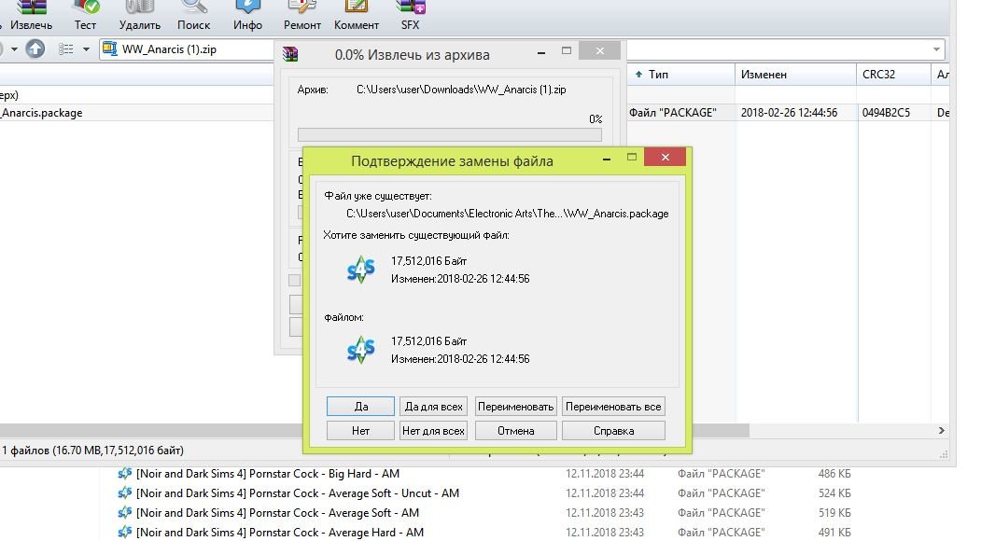This screenshot has height=541, width=995.
Task: Click package icon of Big Hard - AM file
Action: (125, 474)
